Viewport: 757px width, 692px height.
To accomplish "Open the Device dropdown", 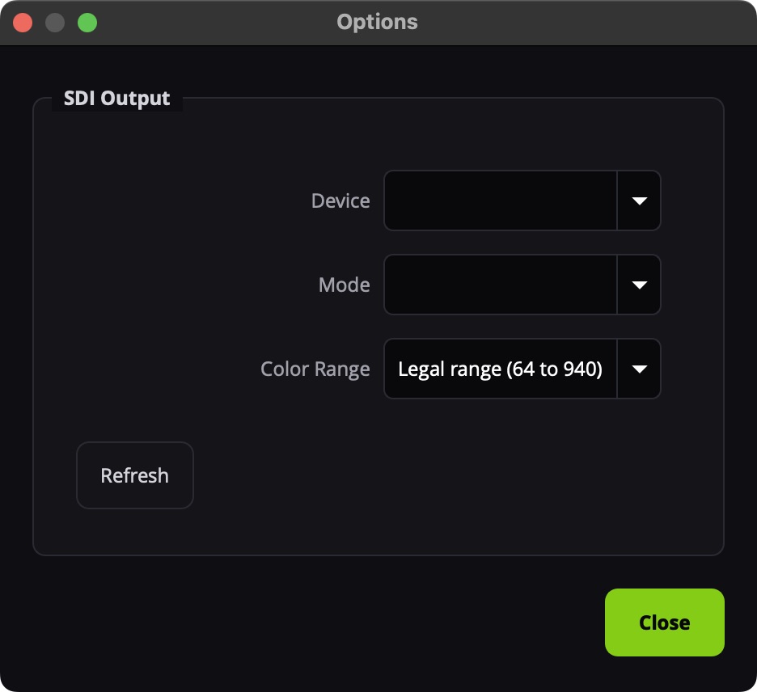I will point(522,200).
